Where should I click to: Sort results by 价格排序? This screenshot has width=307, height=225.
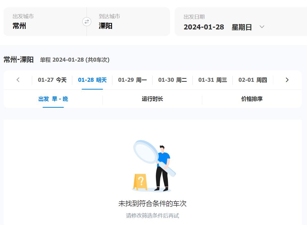(252, 99)
